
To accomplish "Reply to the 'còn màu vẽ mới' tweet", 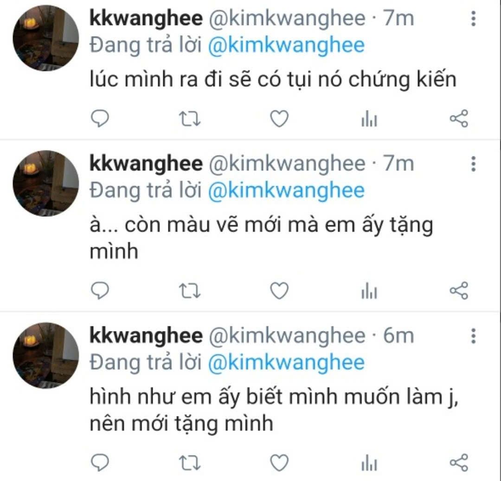I will point(100,291).
